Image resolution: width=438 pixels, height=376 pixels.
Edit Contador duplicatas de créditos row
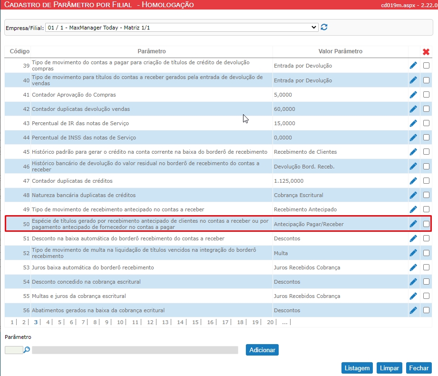[x=413, y=181]
